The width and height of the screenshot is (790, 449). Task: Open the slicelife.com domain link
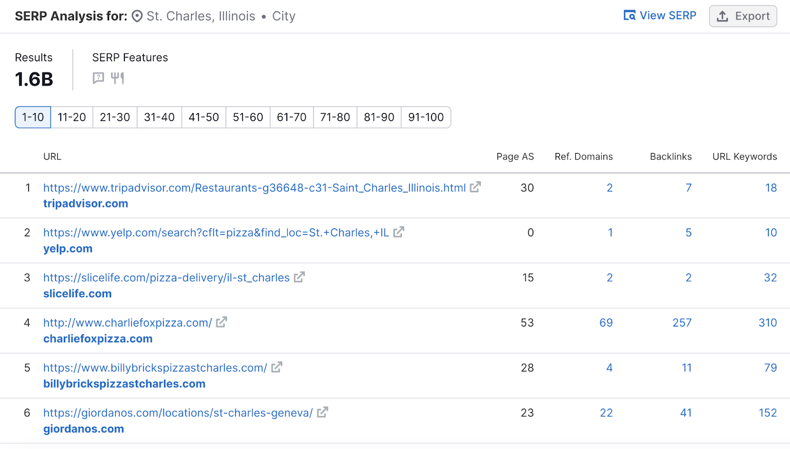pyautogui.click(x=78, y=293)
